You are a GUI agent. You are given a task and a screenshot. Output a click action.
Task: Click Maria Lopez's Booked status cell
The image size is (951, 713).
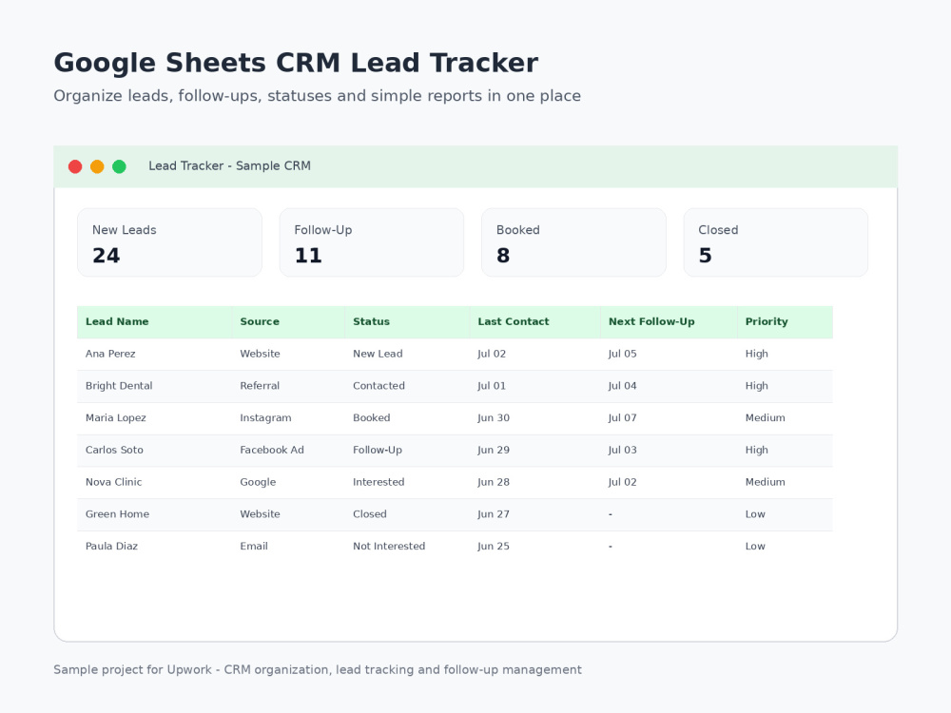[408, 418]
